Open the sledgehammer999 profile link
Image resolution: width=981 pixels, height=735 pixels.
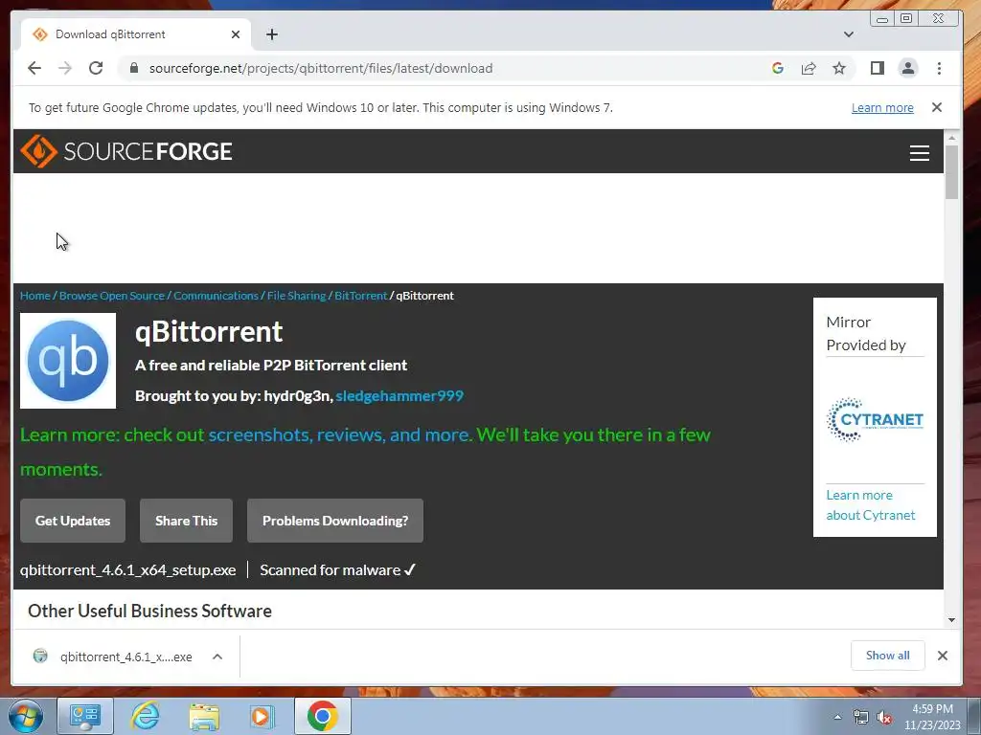click(x=399, y=395)
